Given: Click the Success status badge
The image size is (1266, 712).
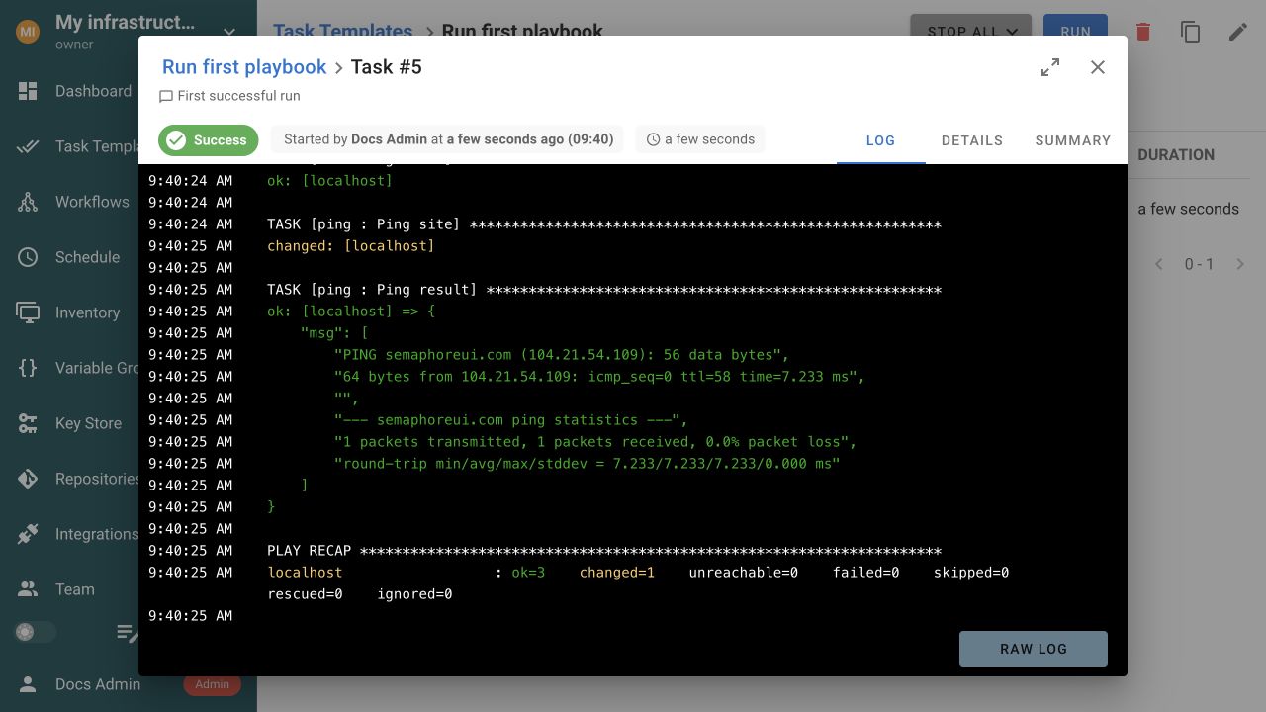Looking at the screenshot, I should pyautogui.click(x=209, y=140).
